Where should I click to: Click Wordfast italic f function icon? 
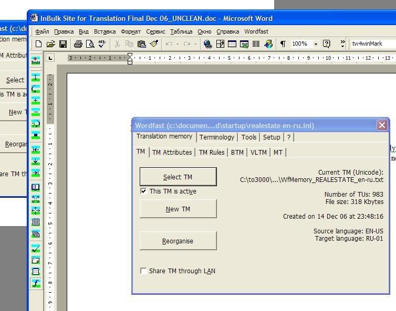pos(36,283)
